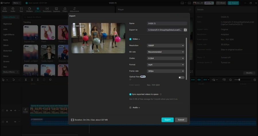Open the Audio tab icon
258x136 pixels.
click(x=13, y=10)
